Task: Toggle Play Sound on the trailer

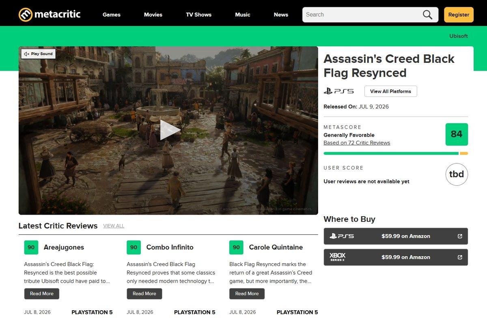Action: pyautogui.click(x=38, y=54)
